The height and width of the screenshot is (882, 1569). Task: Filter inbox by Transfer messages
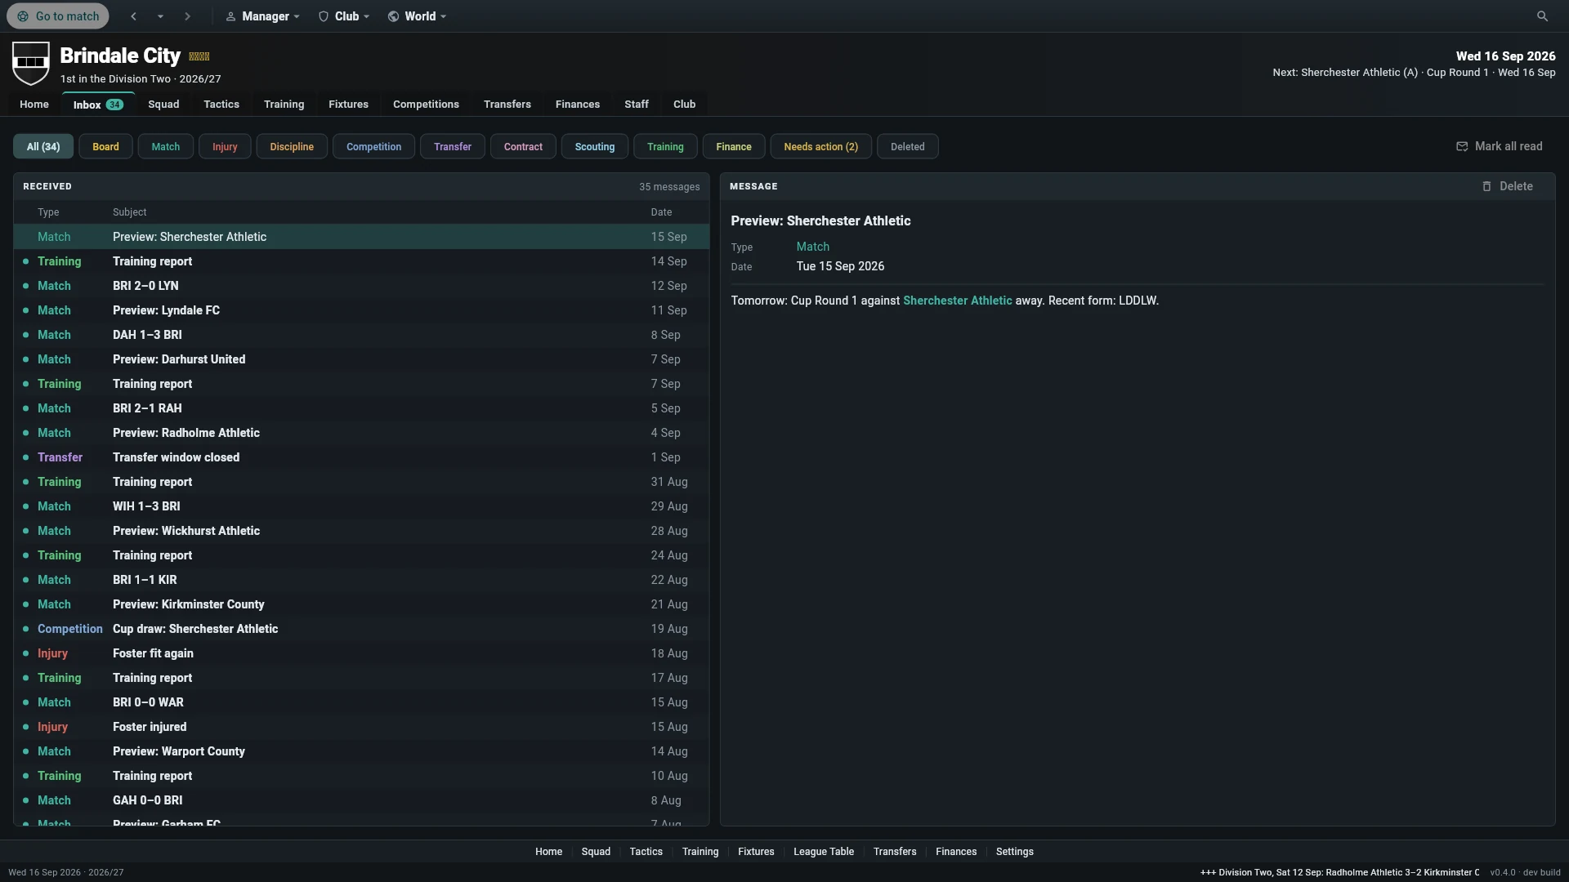453,147
